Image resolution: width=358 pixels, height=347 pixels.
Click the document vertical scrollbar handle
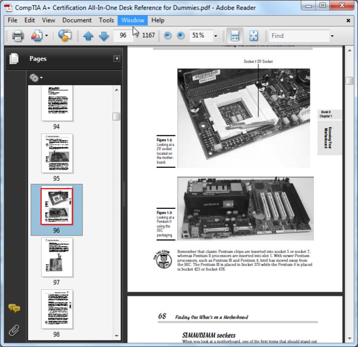(349, 80)
